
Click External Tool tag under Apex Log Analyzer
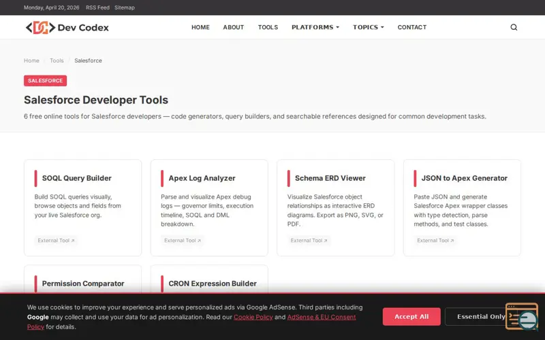[183, 241]
